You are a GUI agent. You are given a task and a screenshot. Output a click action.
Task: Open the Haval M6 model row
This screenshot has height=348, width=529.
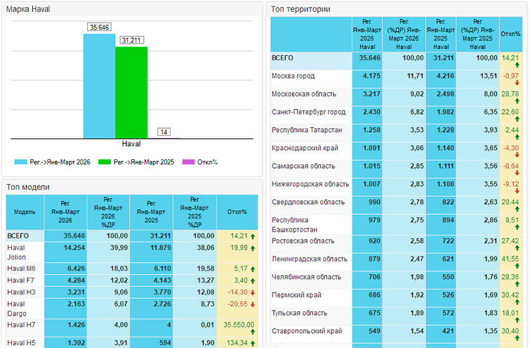(x=21, y=268)
